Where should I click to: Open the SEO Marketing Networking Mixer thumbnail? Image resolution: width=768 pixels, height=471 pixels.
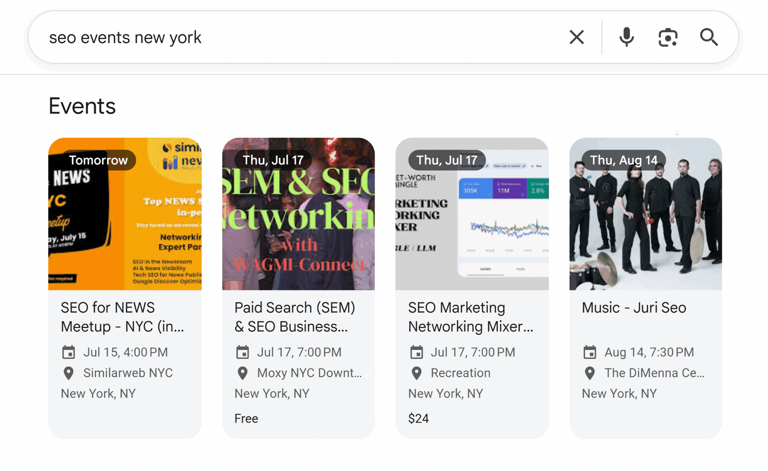pos(472,214)
